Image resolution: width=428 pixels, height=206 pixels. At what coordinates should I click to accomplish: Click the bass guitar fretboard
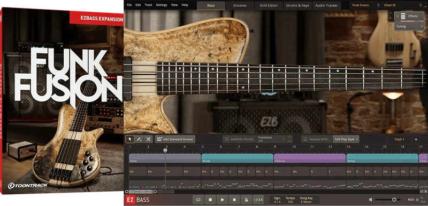pos(292,78)
